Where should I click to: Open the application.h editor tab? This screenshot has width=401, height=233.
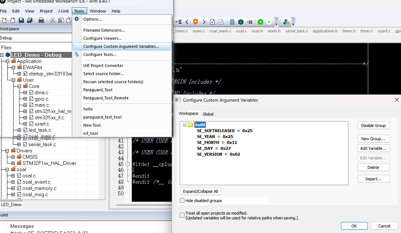tap(325, 31)
